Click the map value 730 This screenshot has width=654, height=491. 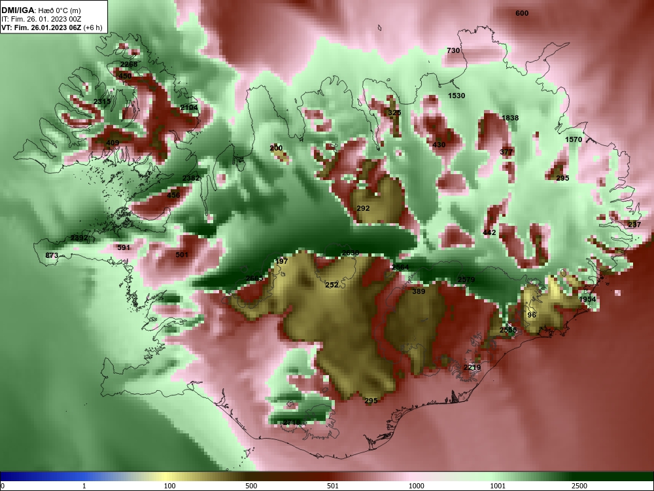tap(453, 50)
